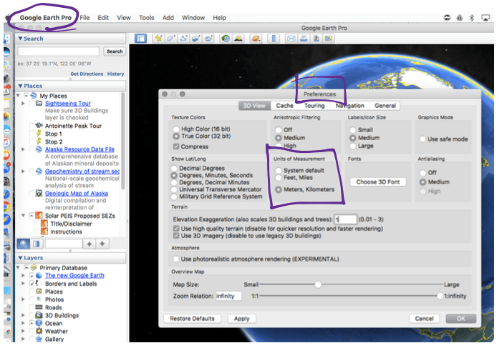This screenshot has height=348, width=502.
Task: Open the Geologic Map of Alaska link
Action: pos(77,194)
